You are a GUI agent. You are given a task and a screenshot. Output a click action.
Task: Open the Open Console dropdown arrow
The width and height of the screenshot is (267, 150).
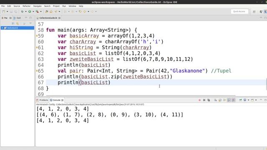(x=256, y=100)
